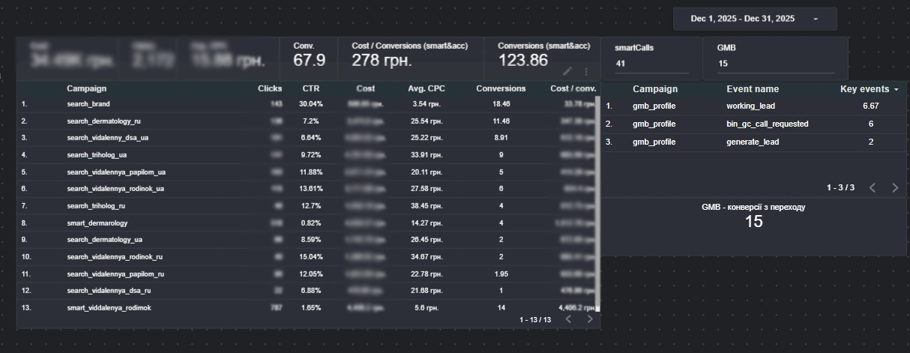The height and width of the screenshot is (353, 910).
Task: Click the pencil edit icon on Conversions scorecard
Action: point(568,71)
